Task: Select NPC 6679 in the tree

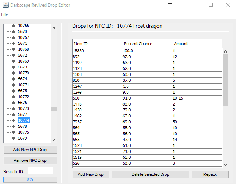Action: (x=22, y=138)
